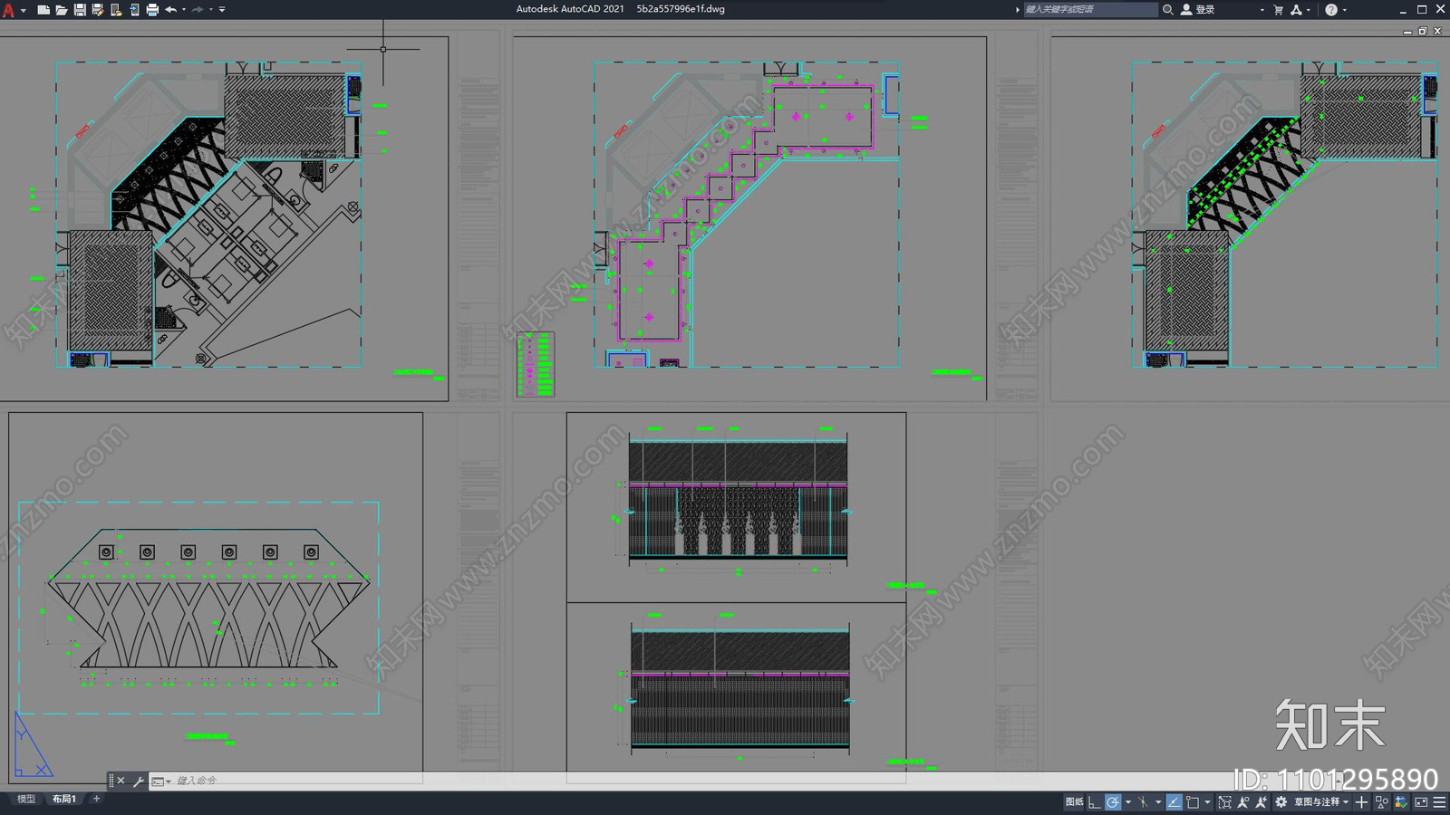
Task: Click the 登录 sign-in button
Action: pos(1198,9)
